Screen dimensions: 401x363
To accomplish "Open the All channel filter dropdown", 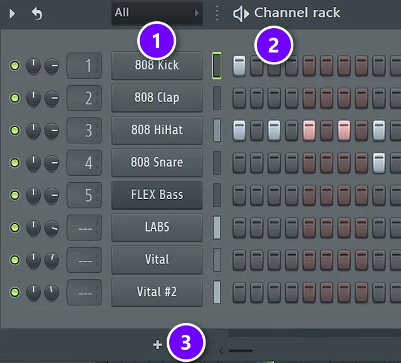I will 157,13.
